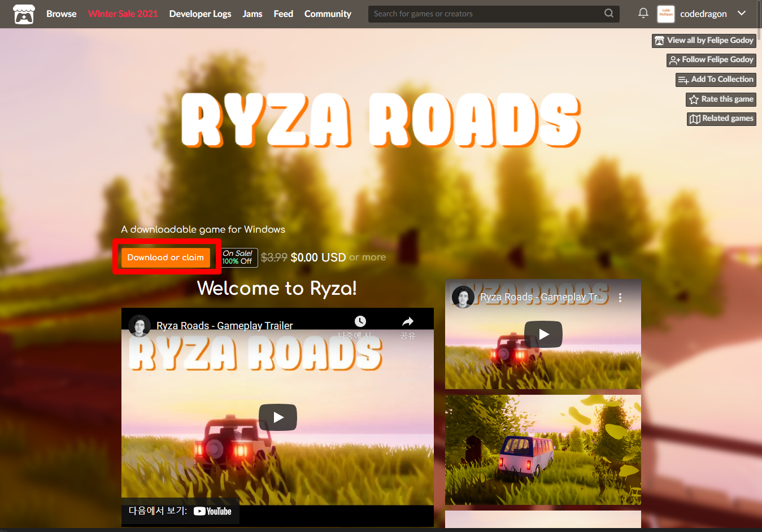Click the codedragon avatar image

[666, 14]
